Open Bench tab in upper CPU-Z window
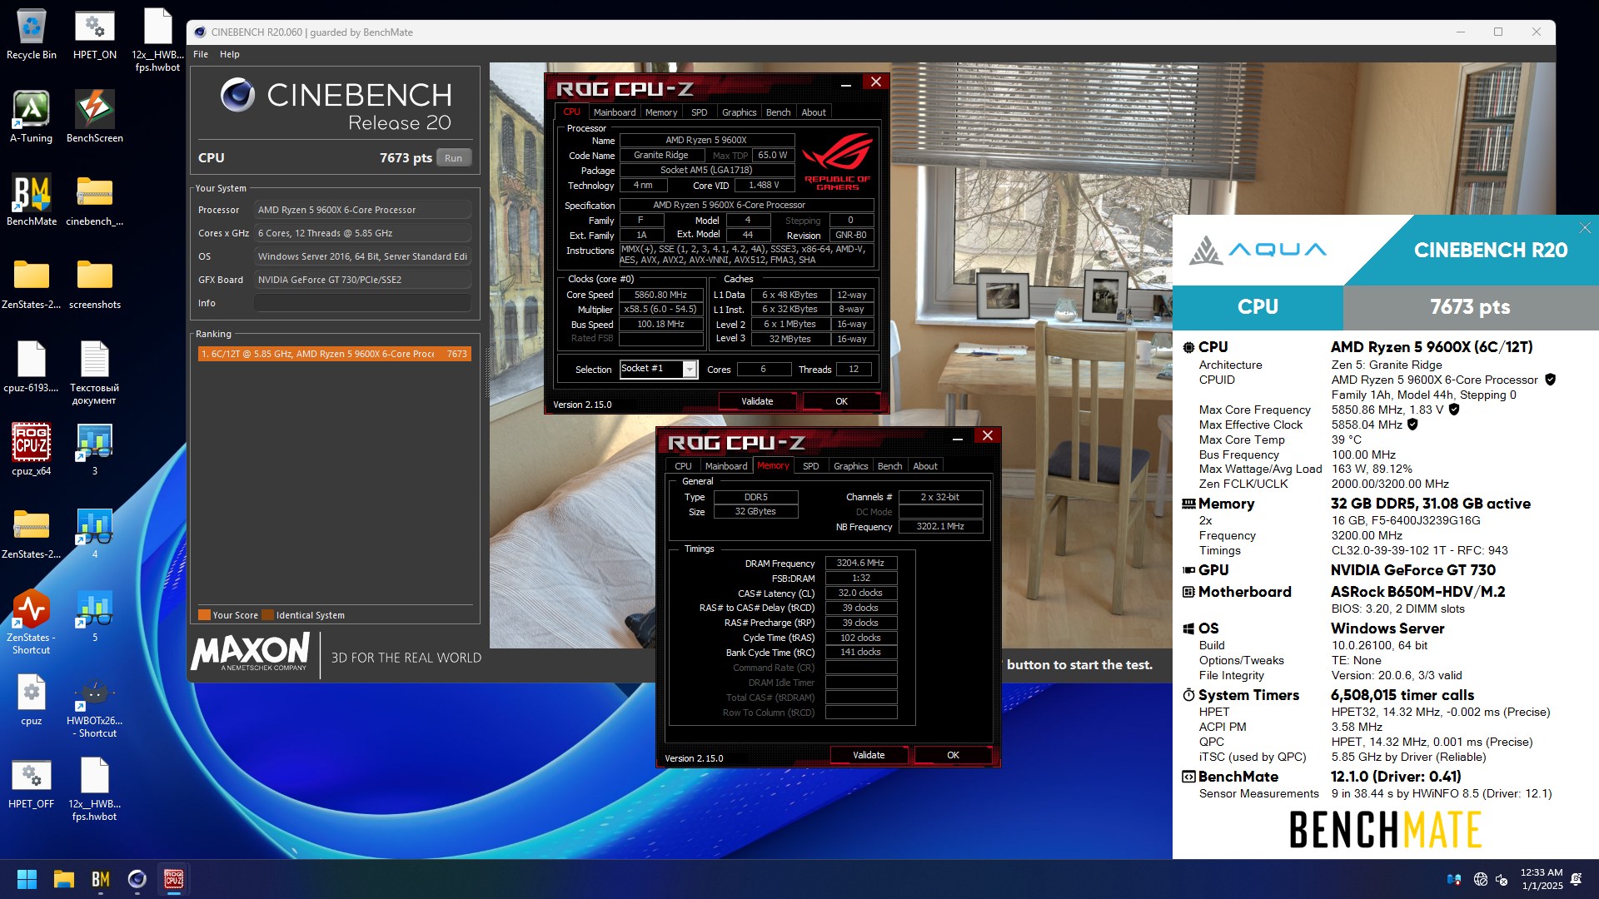The width and height of the screenshot is (1599, 899). click(x=779, y=112)
